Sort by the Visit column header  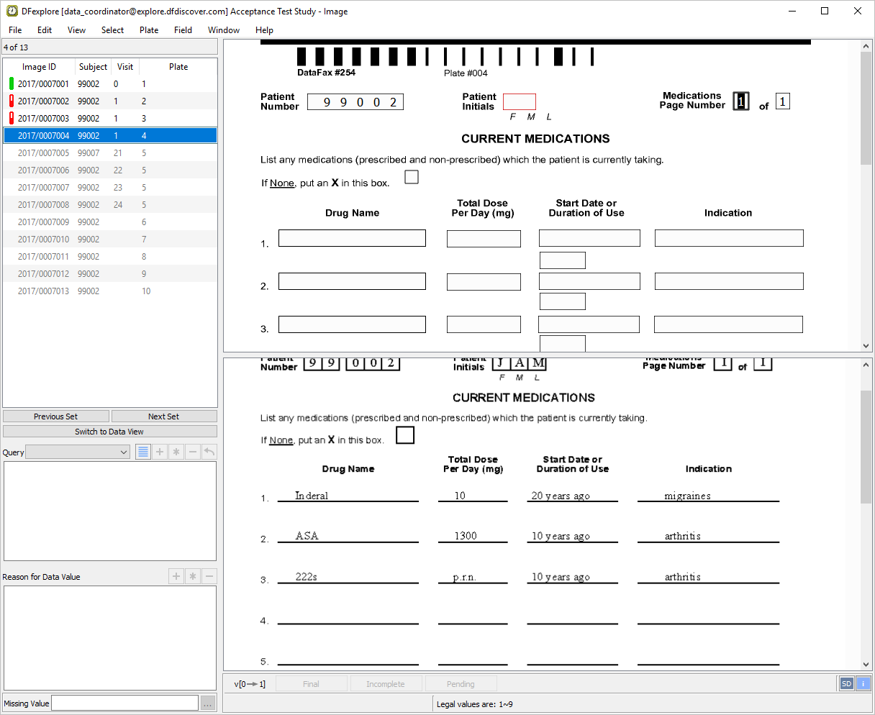125,67
